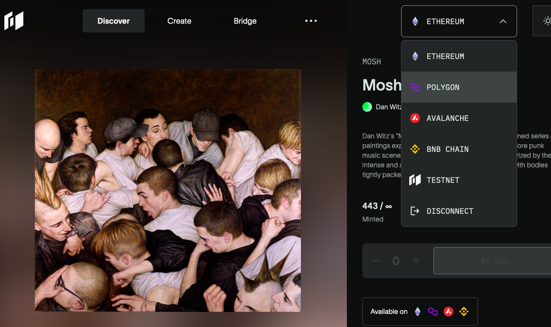Click the BNB Chain yellow icon in dropdown
This screenshot has height=327, width=551.
(x=415, y=149)
